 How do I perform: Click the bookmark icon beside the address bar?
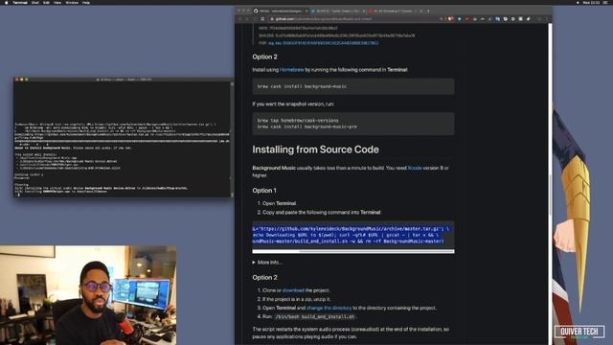[x=262, y=19]
